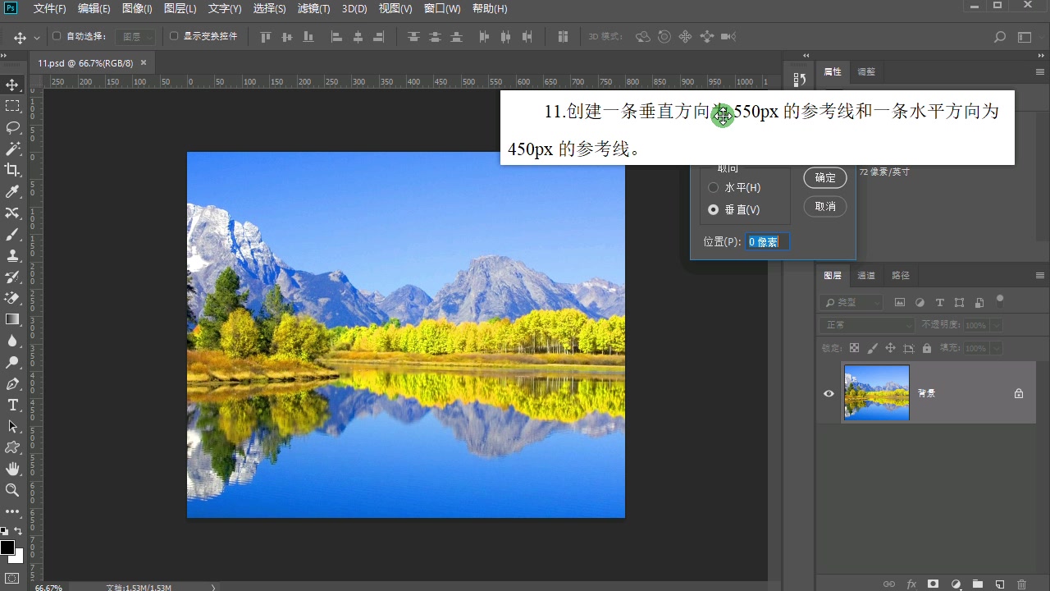Select the Rectangular Marquee tool
Viewport: 1050px width, 591px height.
click(x=12, y=106)
